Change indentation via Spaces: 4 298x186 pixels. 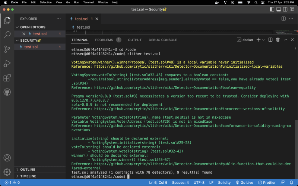[x=180, y=183]
